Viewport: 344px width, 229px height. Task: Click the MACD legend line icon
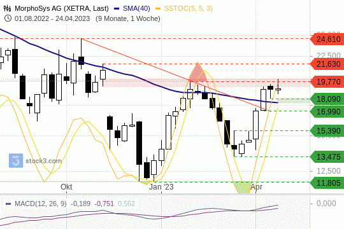point(8,204)
